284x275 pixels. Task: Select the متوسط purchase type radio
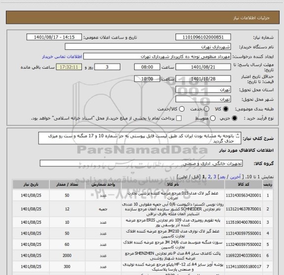pos(213,118)
